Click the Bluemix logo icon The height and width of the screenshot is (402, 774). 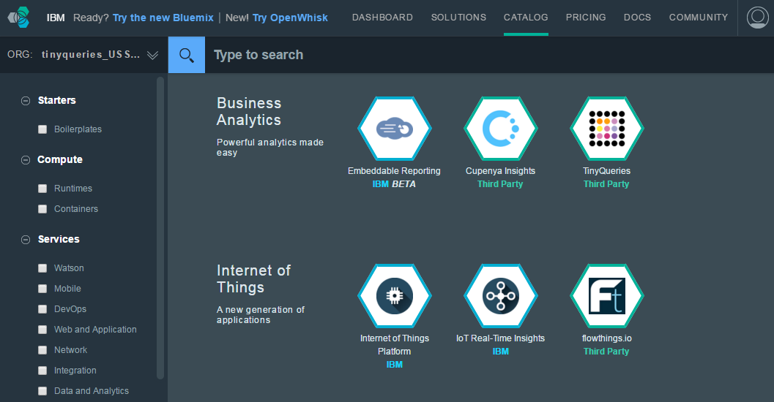pyautogui.click(x=19, y=18)
